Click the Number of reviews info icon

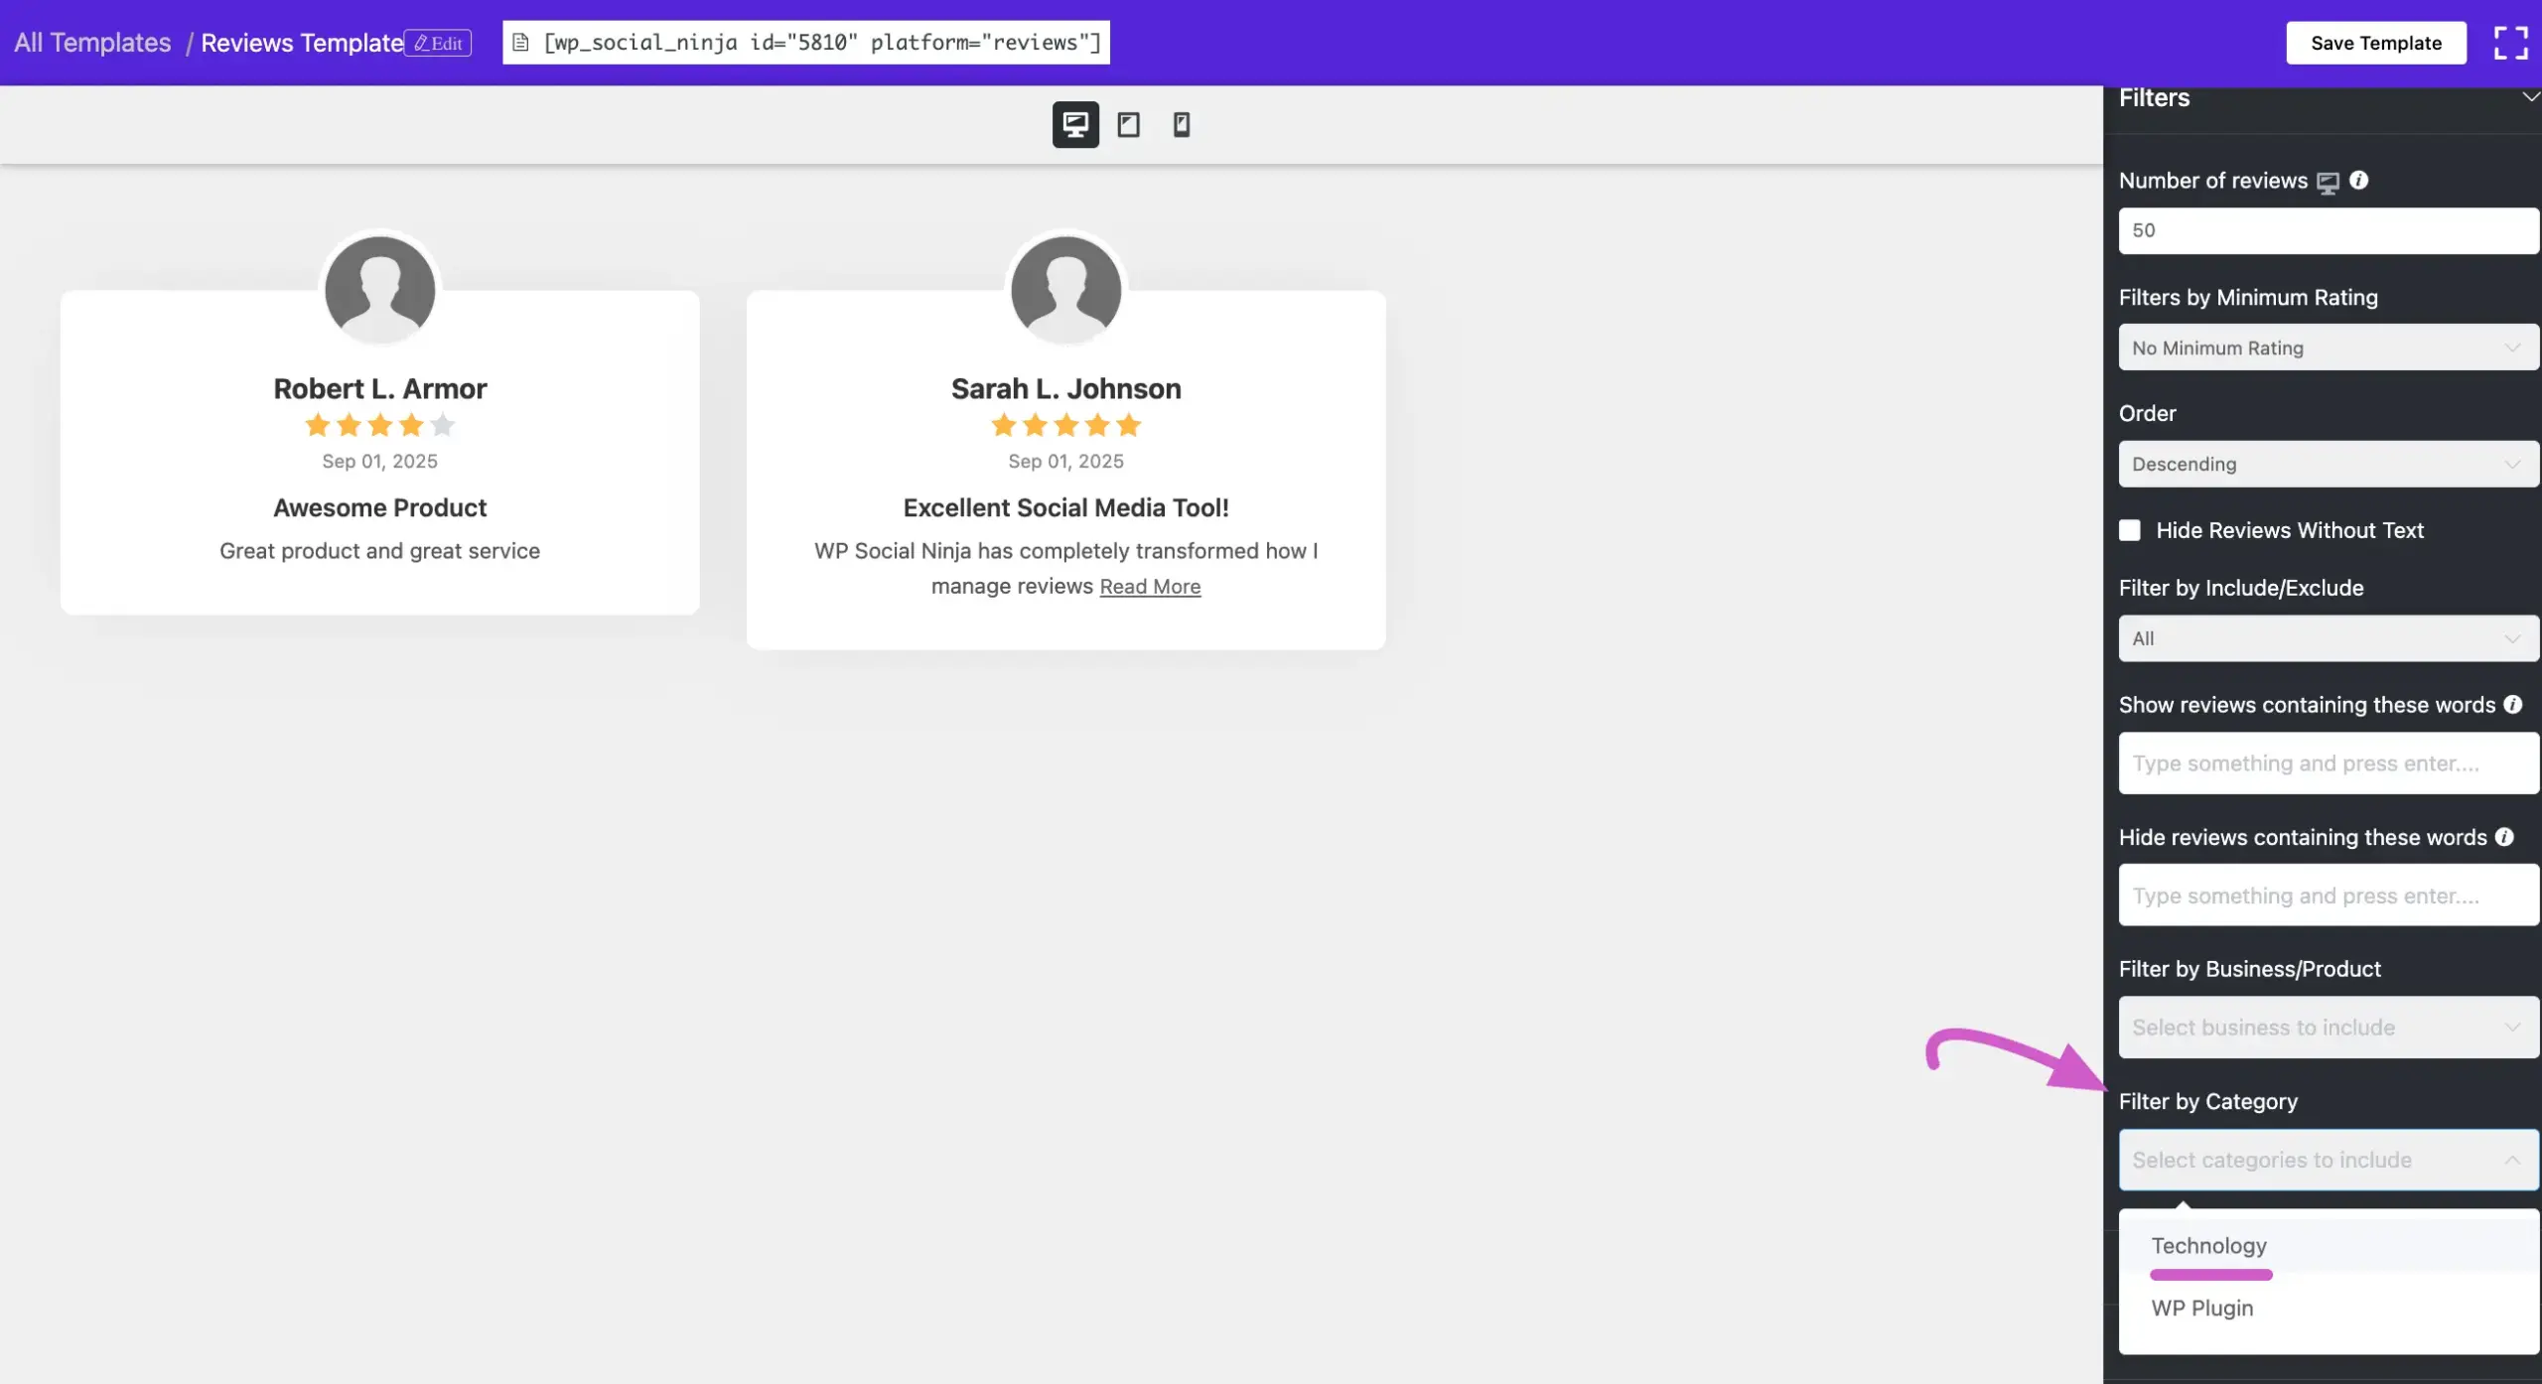point(2358,180)
